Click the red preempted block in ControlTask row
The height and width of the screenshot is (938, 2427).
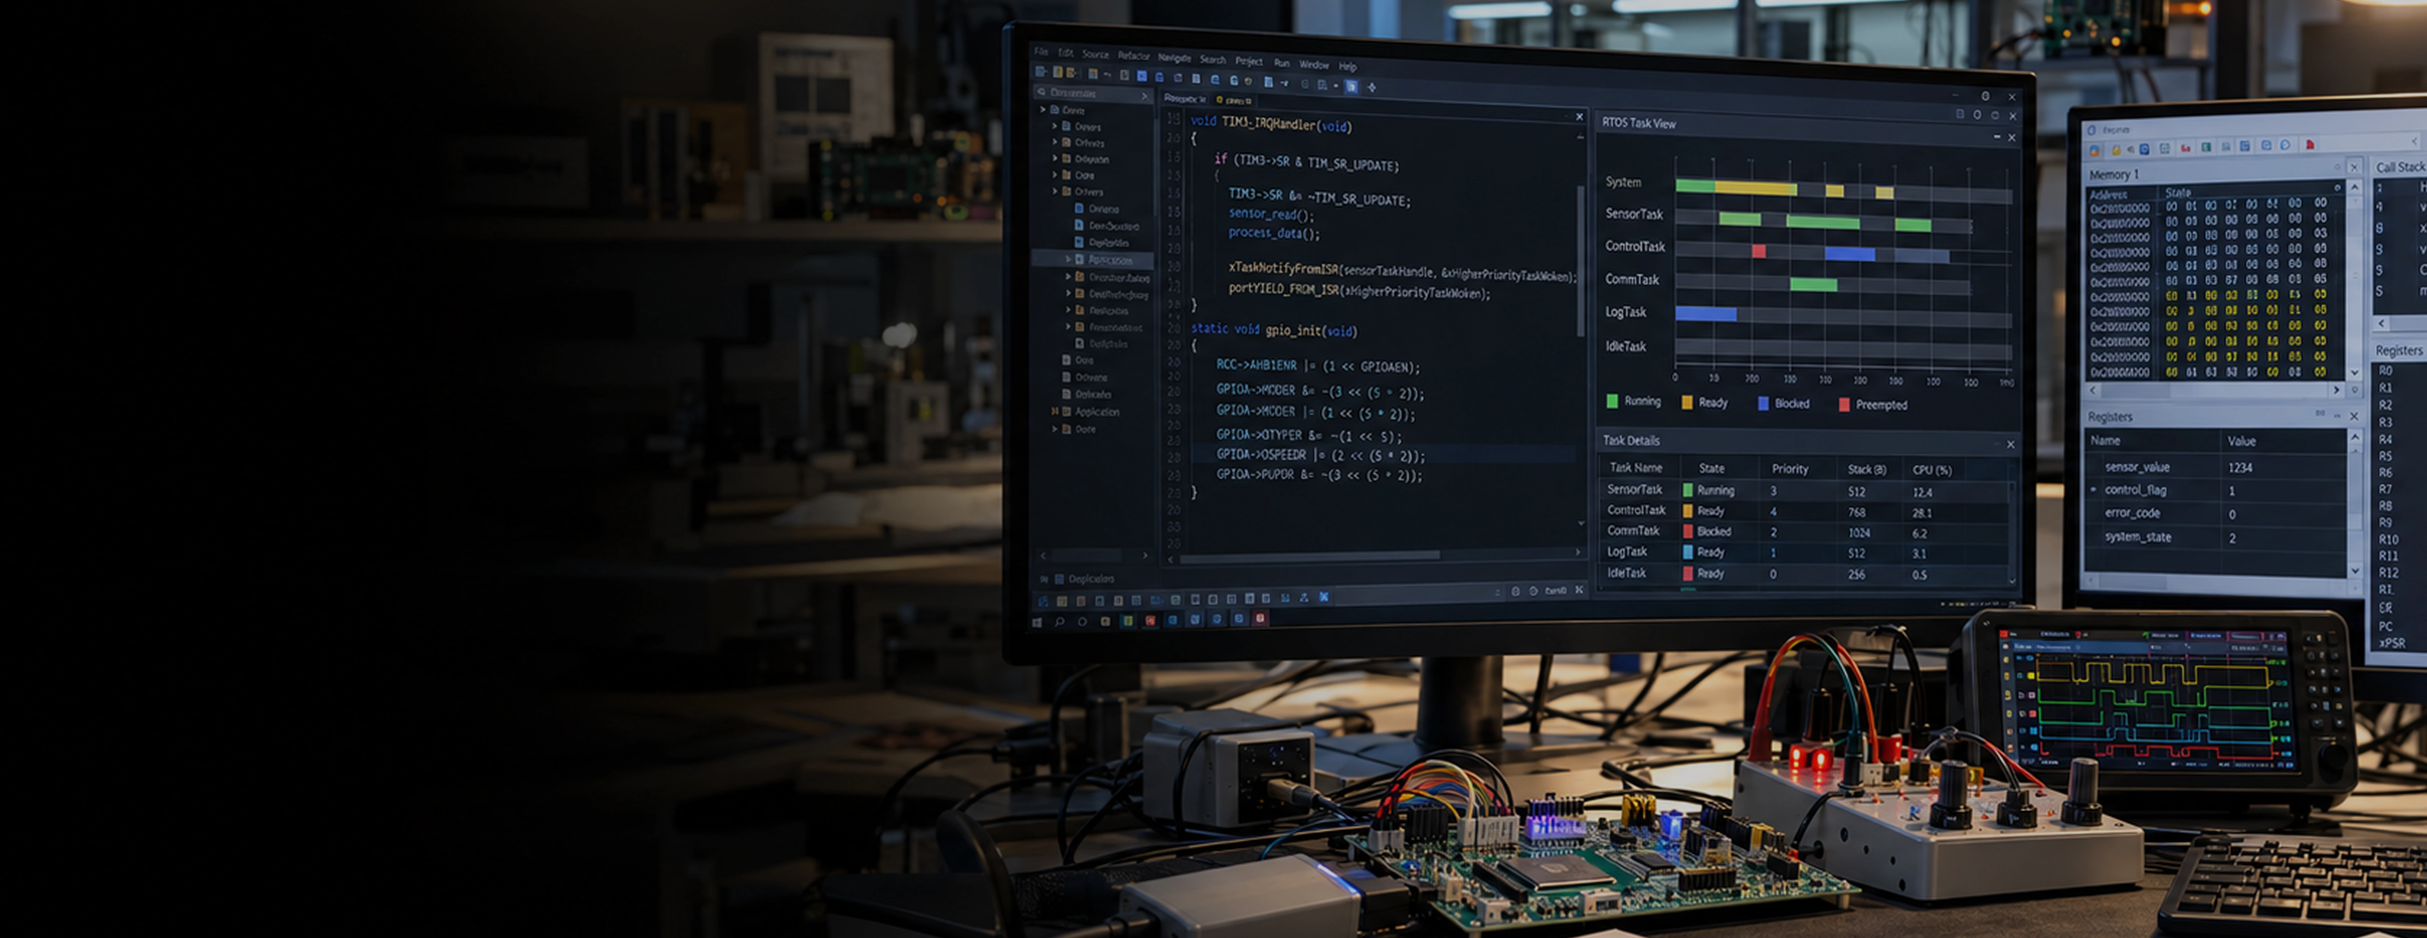click(1758, 251)
